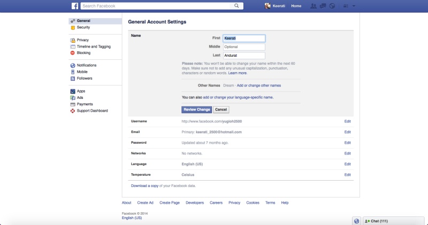The height and width of the screenshot is (225, 428).
Task: Open the Keerati profile link in top bar
Action: [x=279, y=6]
